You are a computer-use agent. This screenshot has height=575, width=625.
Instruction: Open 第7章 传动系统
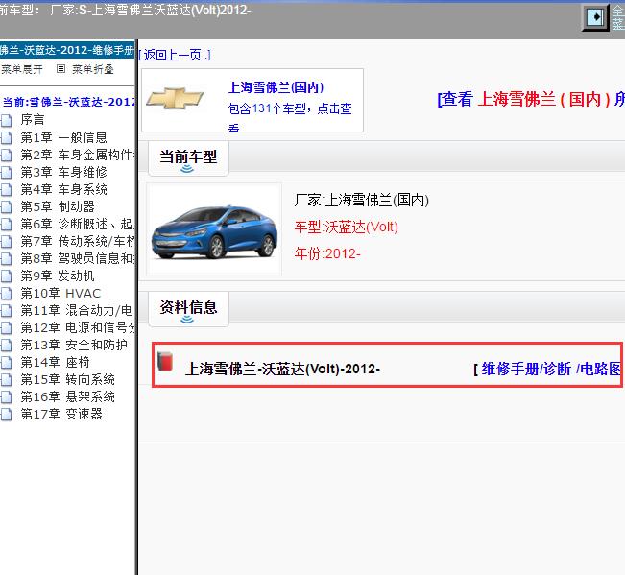78,241
